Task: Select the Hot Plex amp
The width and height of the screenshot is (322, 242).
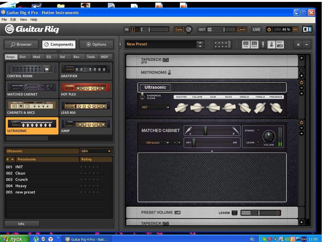Action: tap(86, 89)
